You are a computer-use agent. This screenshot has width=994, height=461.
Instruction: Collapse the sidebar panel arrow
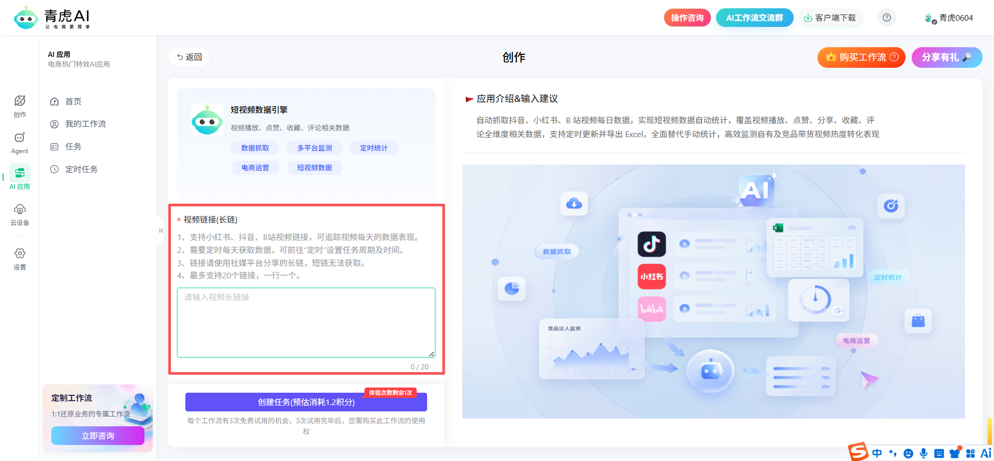[161, 231]
